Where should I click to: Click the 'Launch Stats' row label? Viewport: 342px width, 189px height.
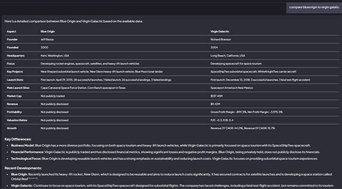click(x=15, y=80)
